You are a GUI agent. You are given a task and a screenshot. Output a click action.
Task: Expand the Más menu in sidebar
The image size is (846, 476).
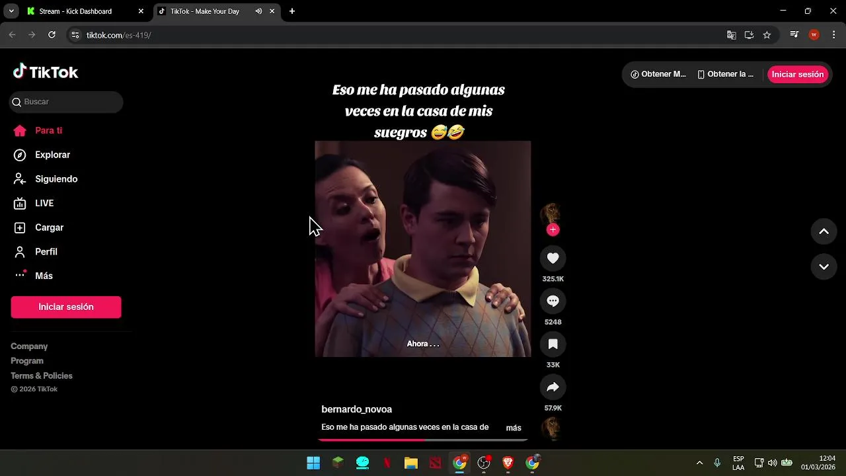34,276
